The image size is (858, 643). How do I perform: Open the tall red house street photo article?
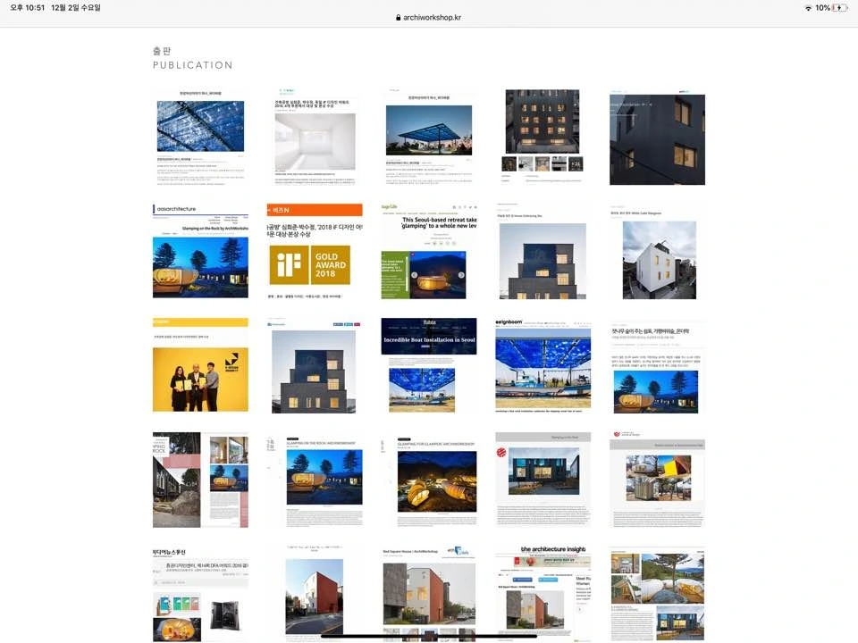click(315, 594)
